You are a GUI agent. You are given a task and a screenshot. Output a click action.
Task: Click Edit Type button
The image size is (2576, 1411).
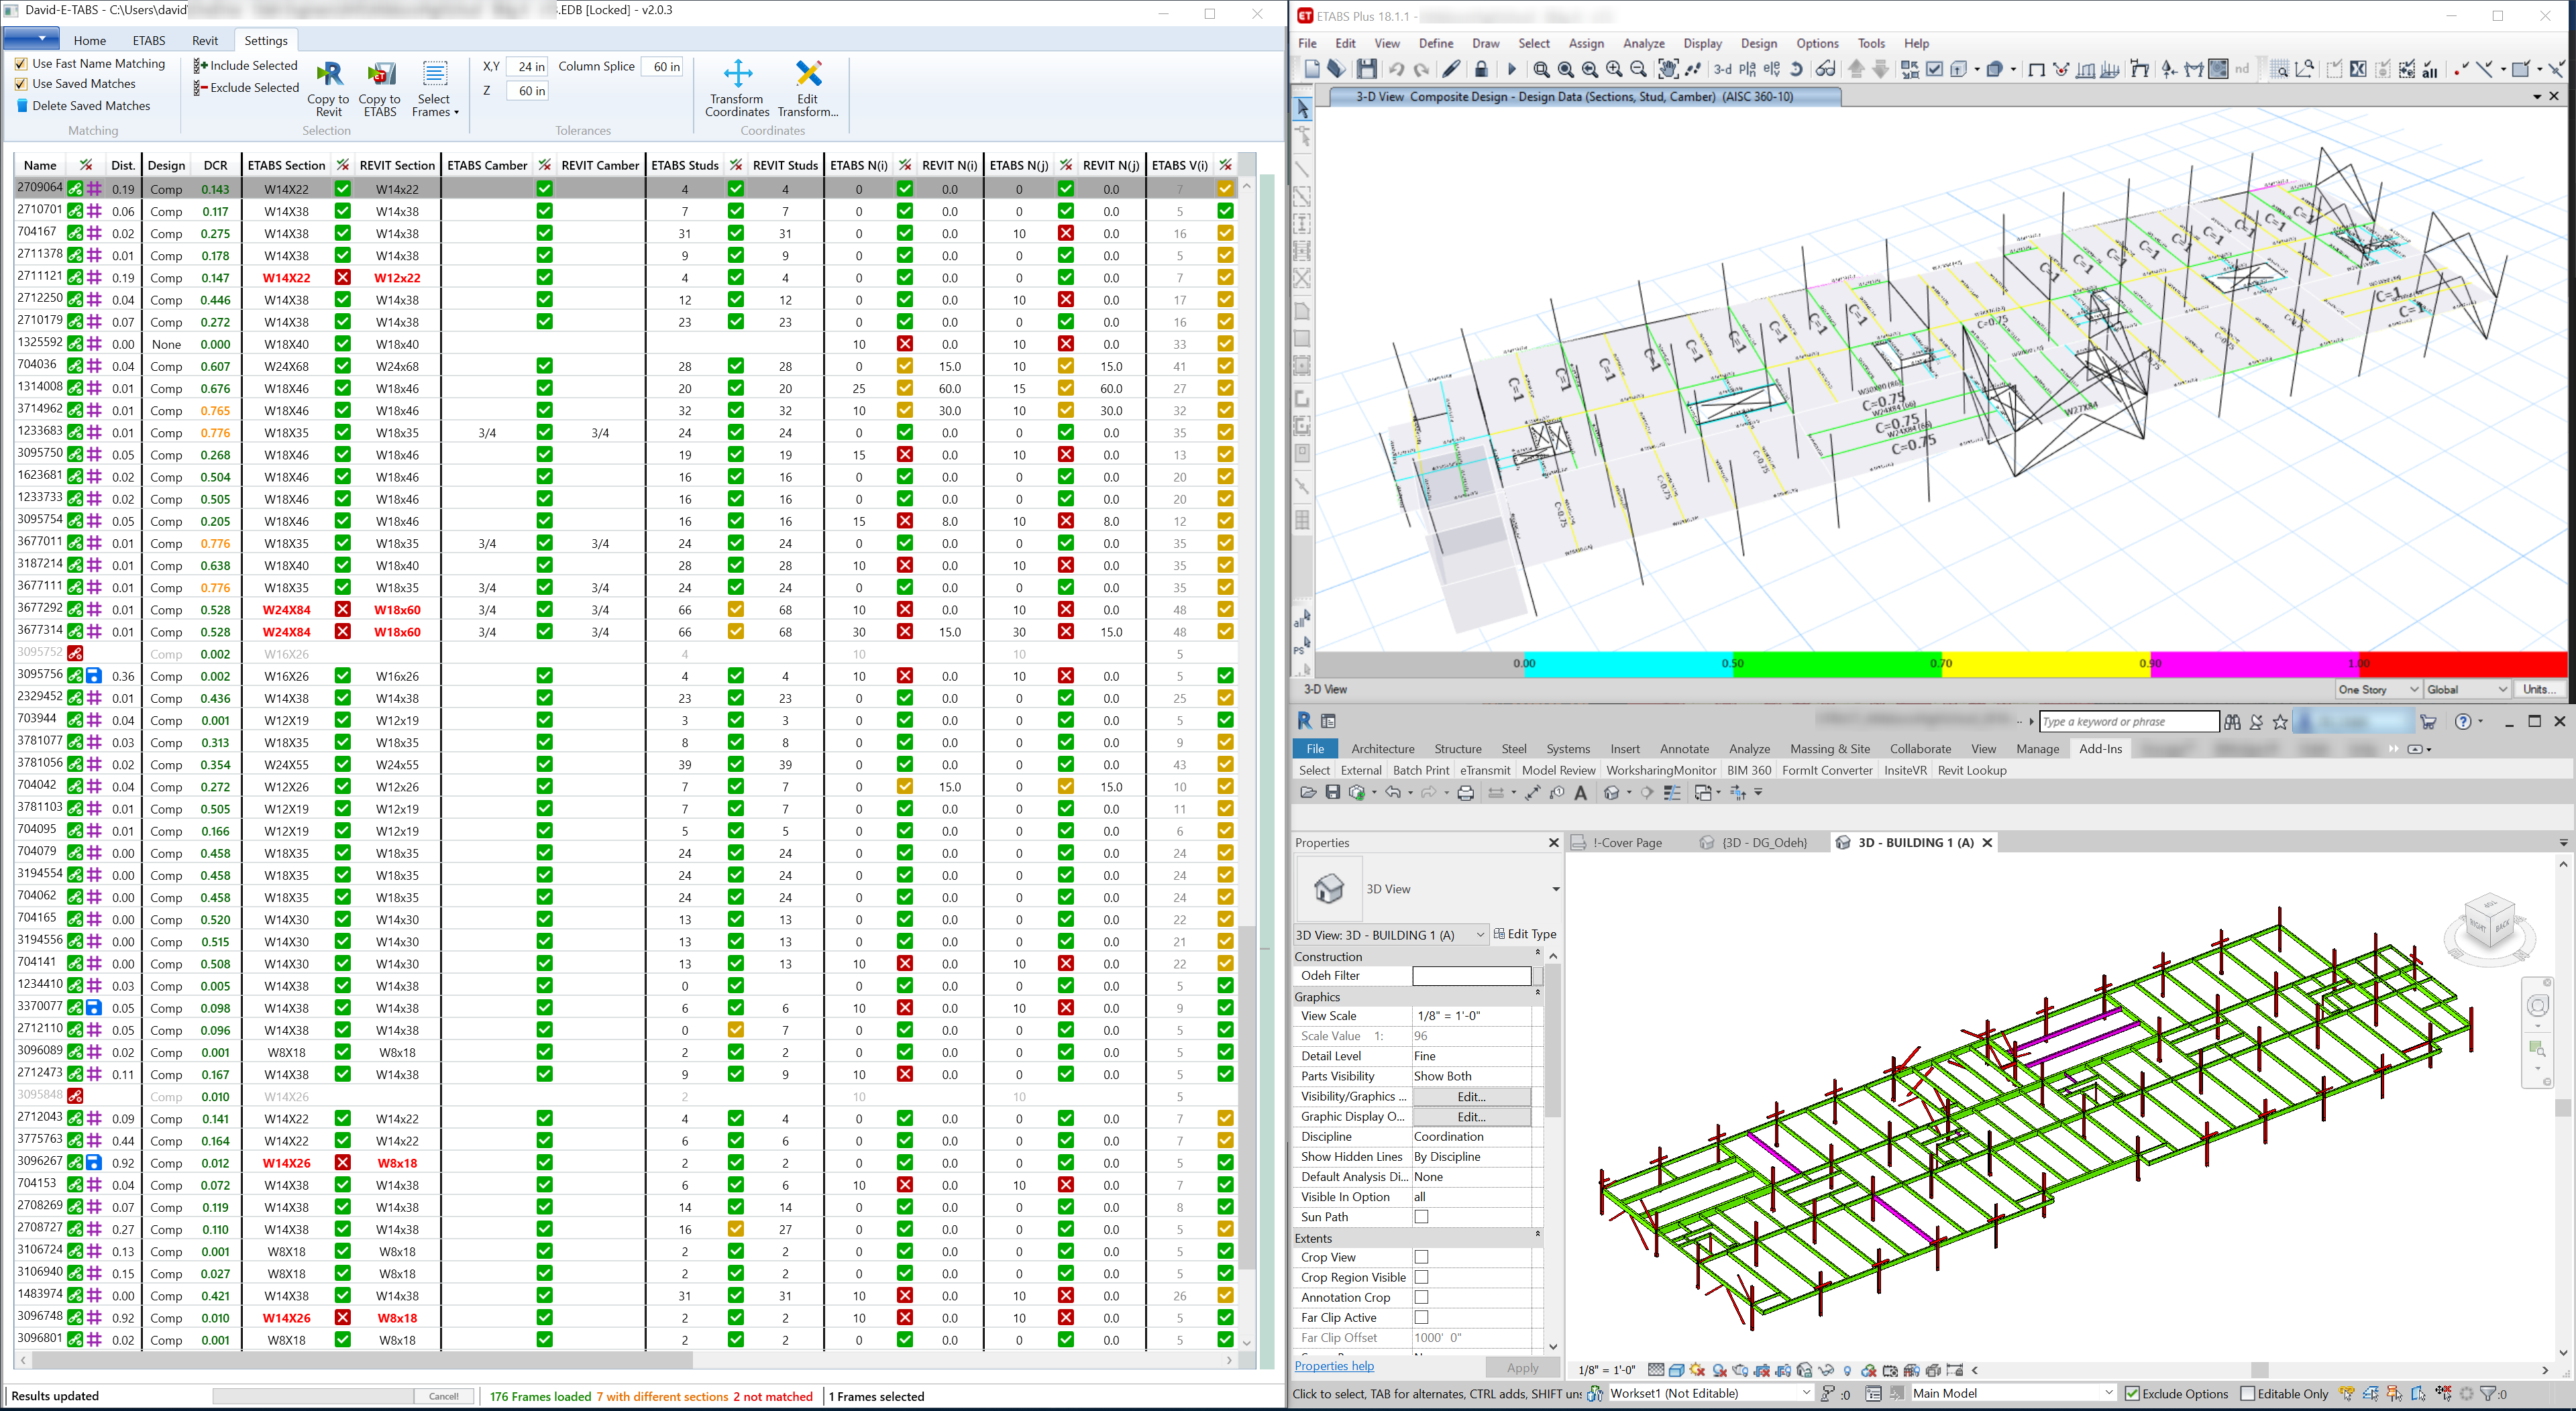1524,934
